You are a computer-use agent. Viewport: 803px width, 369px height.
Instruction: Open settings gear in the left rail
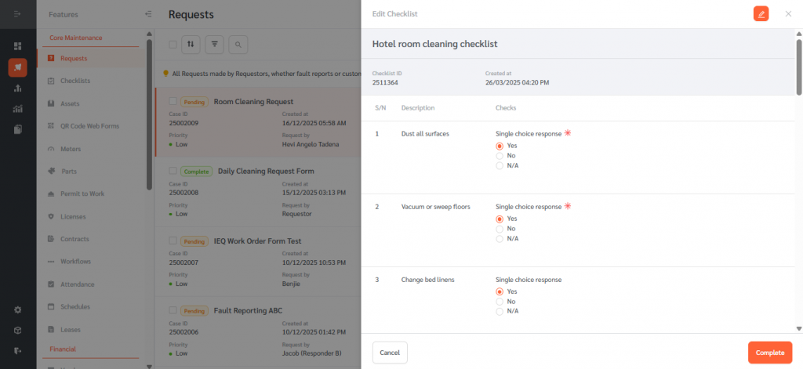pyautogui.click(x=17, y=309)
